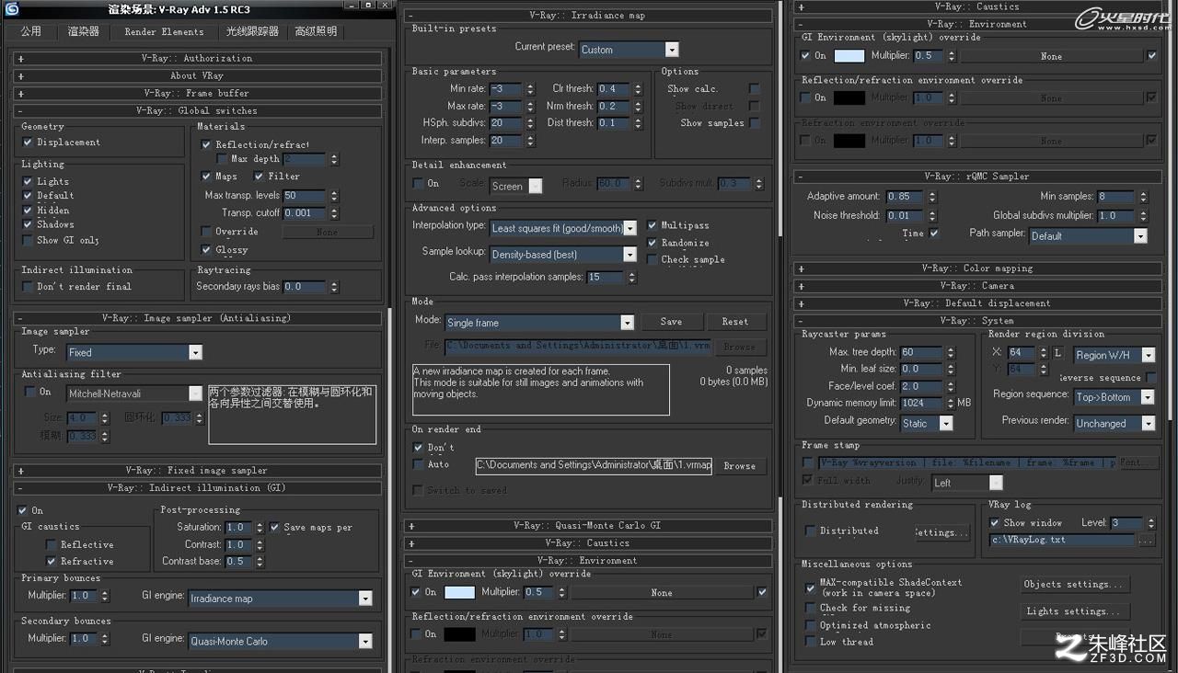Expand the V-Ray:: Quasi-Monte Carlo GI rollout
The height and width of the screenshot is (673, 1178).
coord(588,526)
